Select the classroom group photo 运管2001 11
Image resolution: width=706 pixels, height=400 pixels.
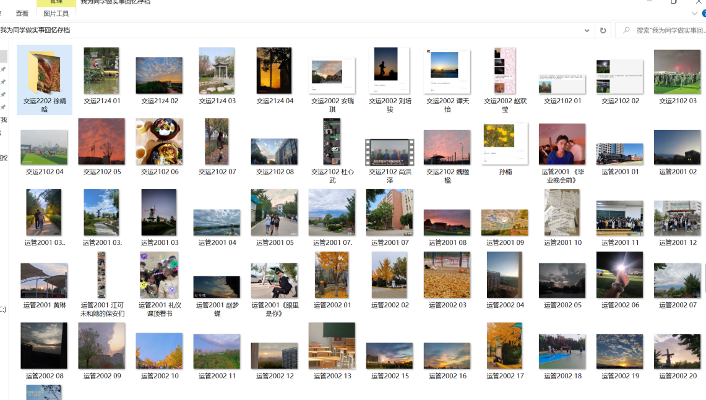(621, 218)
